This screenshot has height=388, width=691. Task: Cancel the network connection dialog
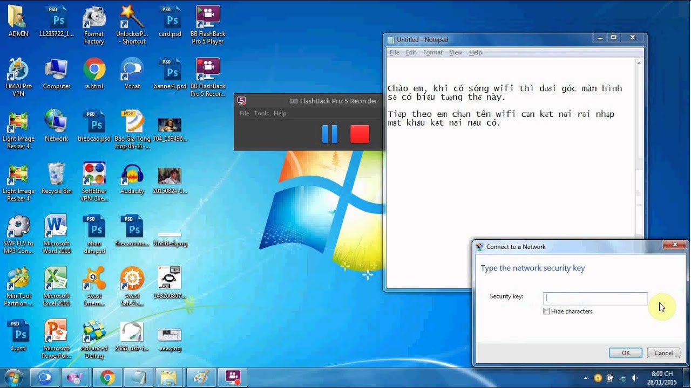(663, 352)
